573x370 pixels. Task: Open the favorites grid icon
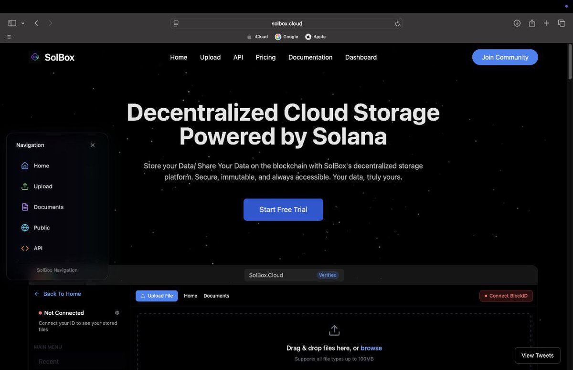[9, 37]
